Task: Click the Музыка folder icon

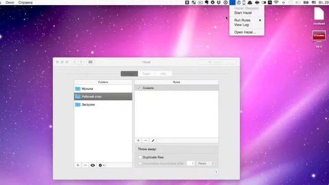Action: (78, 89)
